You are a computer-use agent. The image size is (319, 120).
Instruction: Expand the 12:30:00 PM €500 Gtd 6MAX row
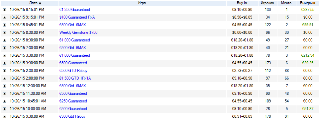(4, 86)
